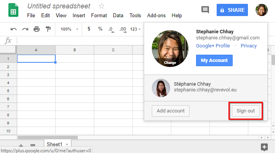The image size is (275, 153).
Task: Format as percent
Action: tap(100, 29)
